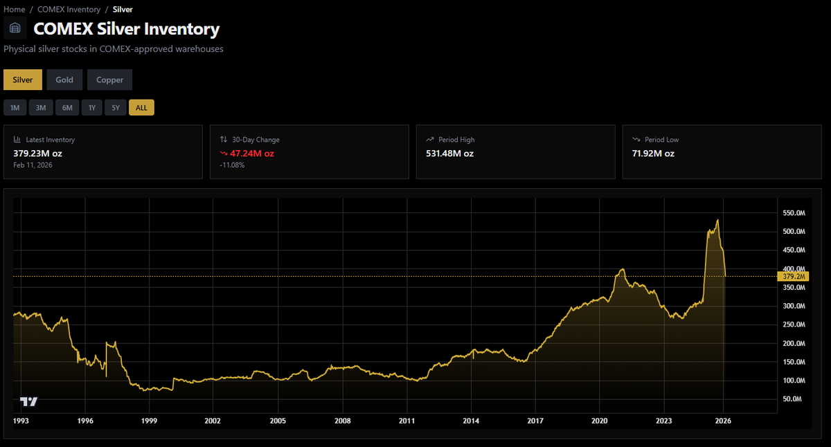
Task: Click the 379.2M current price label on the axis
Action: point(792,276)
